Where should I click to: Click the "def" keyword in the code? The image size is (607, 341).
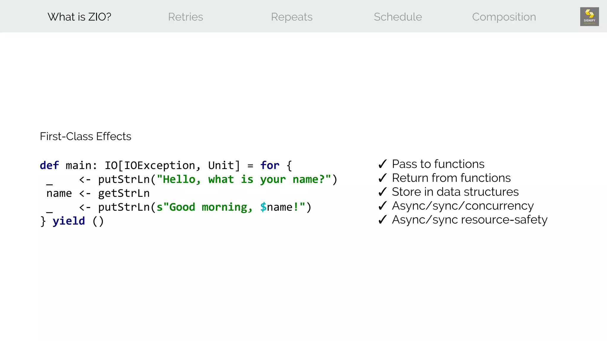pyautogui.click(x=49, y=165)
